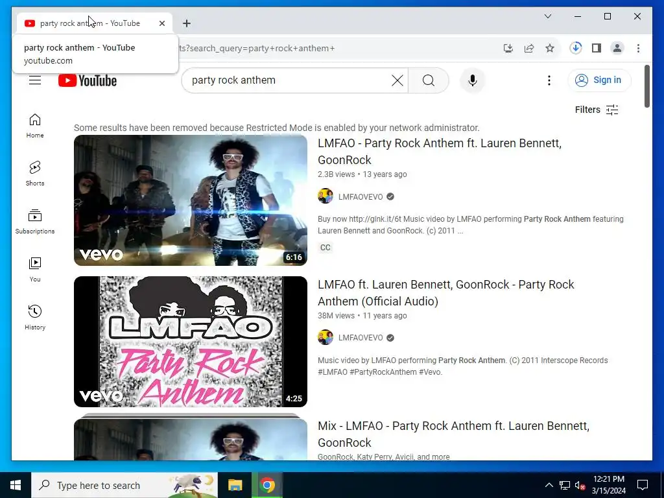The height and width of the screenshot is (498, 664).
Task: Open LMFAOVEVO channel under the 2.3B views video
Action: pyautogui.click(x=361, y=196)
